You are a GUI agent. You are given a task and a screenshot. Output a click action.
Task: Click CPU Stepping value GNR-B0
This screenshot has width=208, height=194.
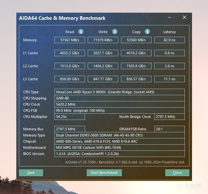pos(120,98)
